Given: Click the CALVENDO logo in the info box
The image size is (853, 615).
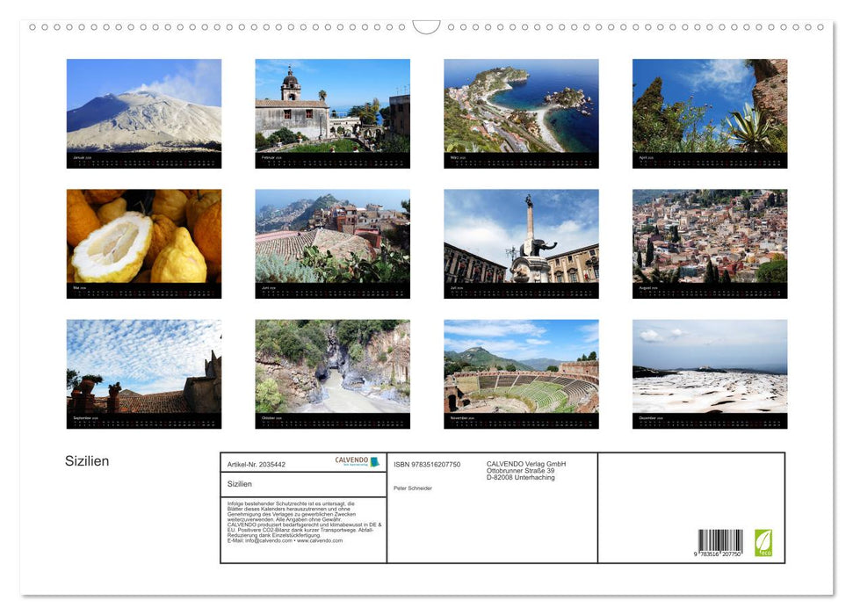Looking at the screenshot, I should (x=357, y=461).
